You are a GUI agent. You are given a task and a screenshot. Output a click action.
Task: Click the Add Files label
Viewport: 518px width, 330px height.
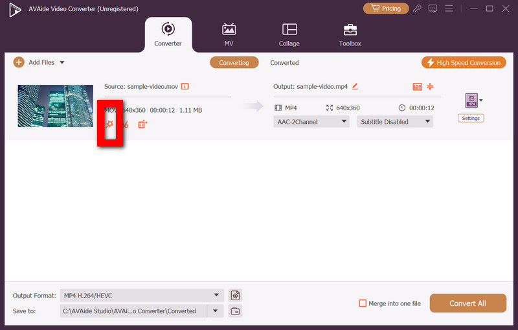tap(41, 62)
